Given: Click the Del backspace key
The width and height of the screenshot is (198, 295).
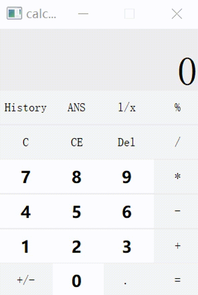Looking at the screenshot, I should 126,142.
